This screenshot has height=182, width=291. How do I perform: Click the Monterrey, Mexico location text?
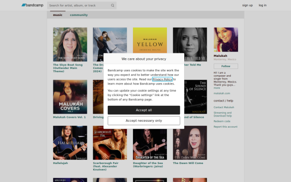click(x=225, y=59)
